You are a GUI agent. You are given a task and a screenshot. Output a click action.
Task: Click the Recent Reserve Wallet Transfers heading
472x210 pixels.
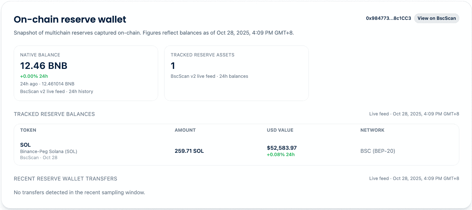point(65,179)
